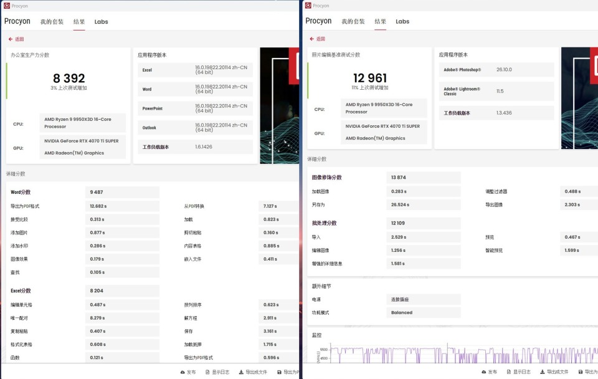
Task: Click the benchmark artwork thumbnail in right window
Action: [579, 98]
